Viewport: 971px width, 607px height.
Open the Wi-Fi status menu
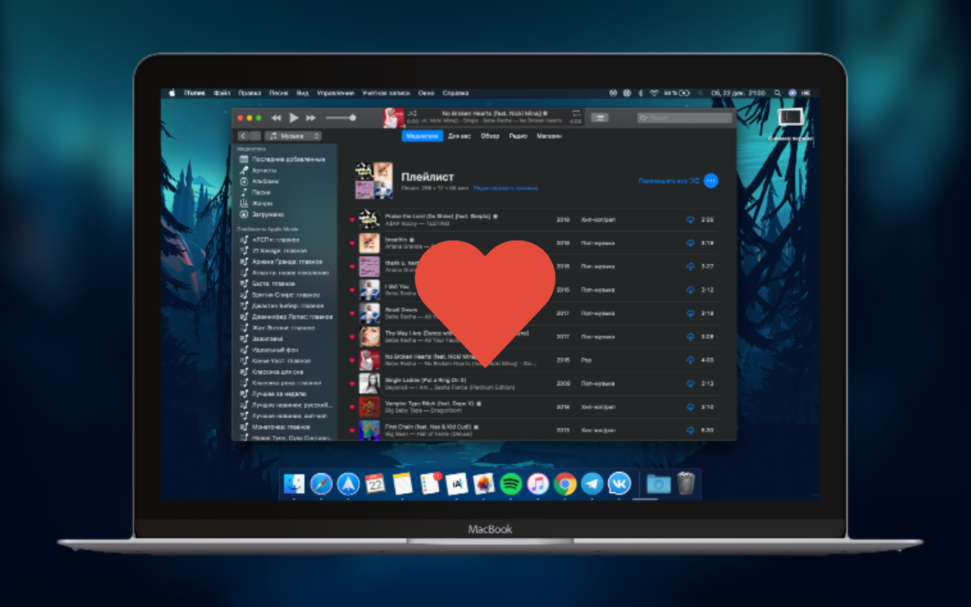pyautogui.click(x=655, y=93)
